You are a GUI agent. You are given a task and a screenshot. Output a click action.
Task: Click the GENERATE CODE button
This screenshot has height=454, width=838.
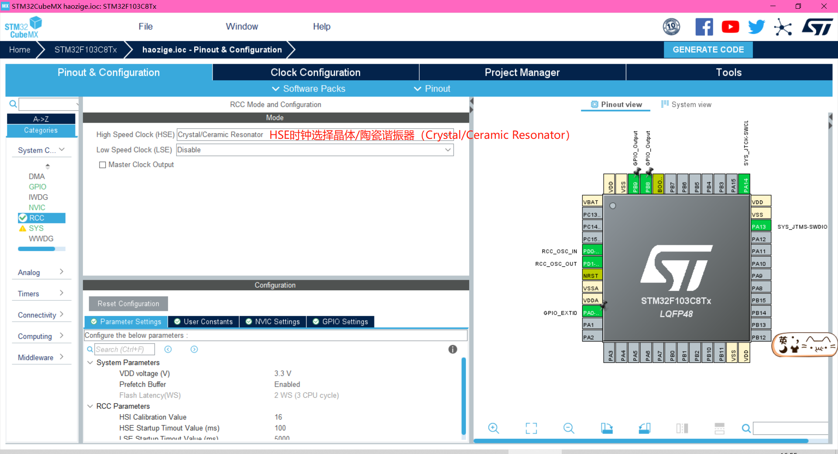[x=708, y=50]
